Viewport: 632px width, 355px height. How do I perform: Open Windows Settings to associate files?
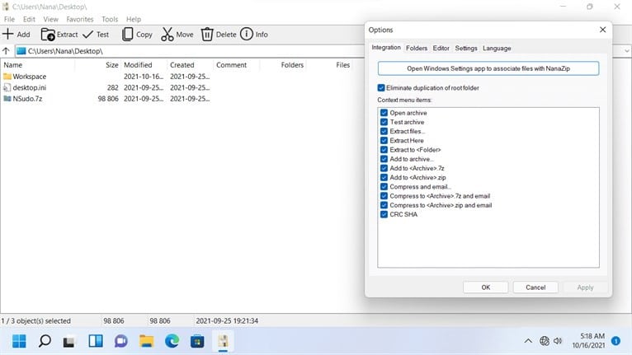click(x=488, y=68)
